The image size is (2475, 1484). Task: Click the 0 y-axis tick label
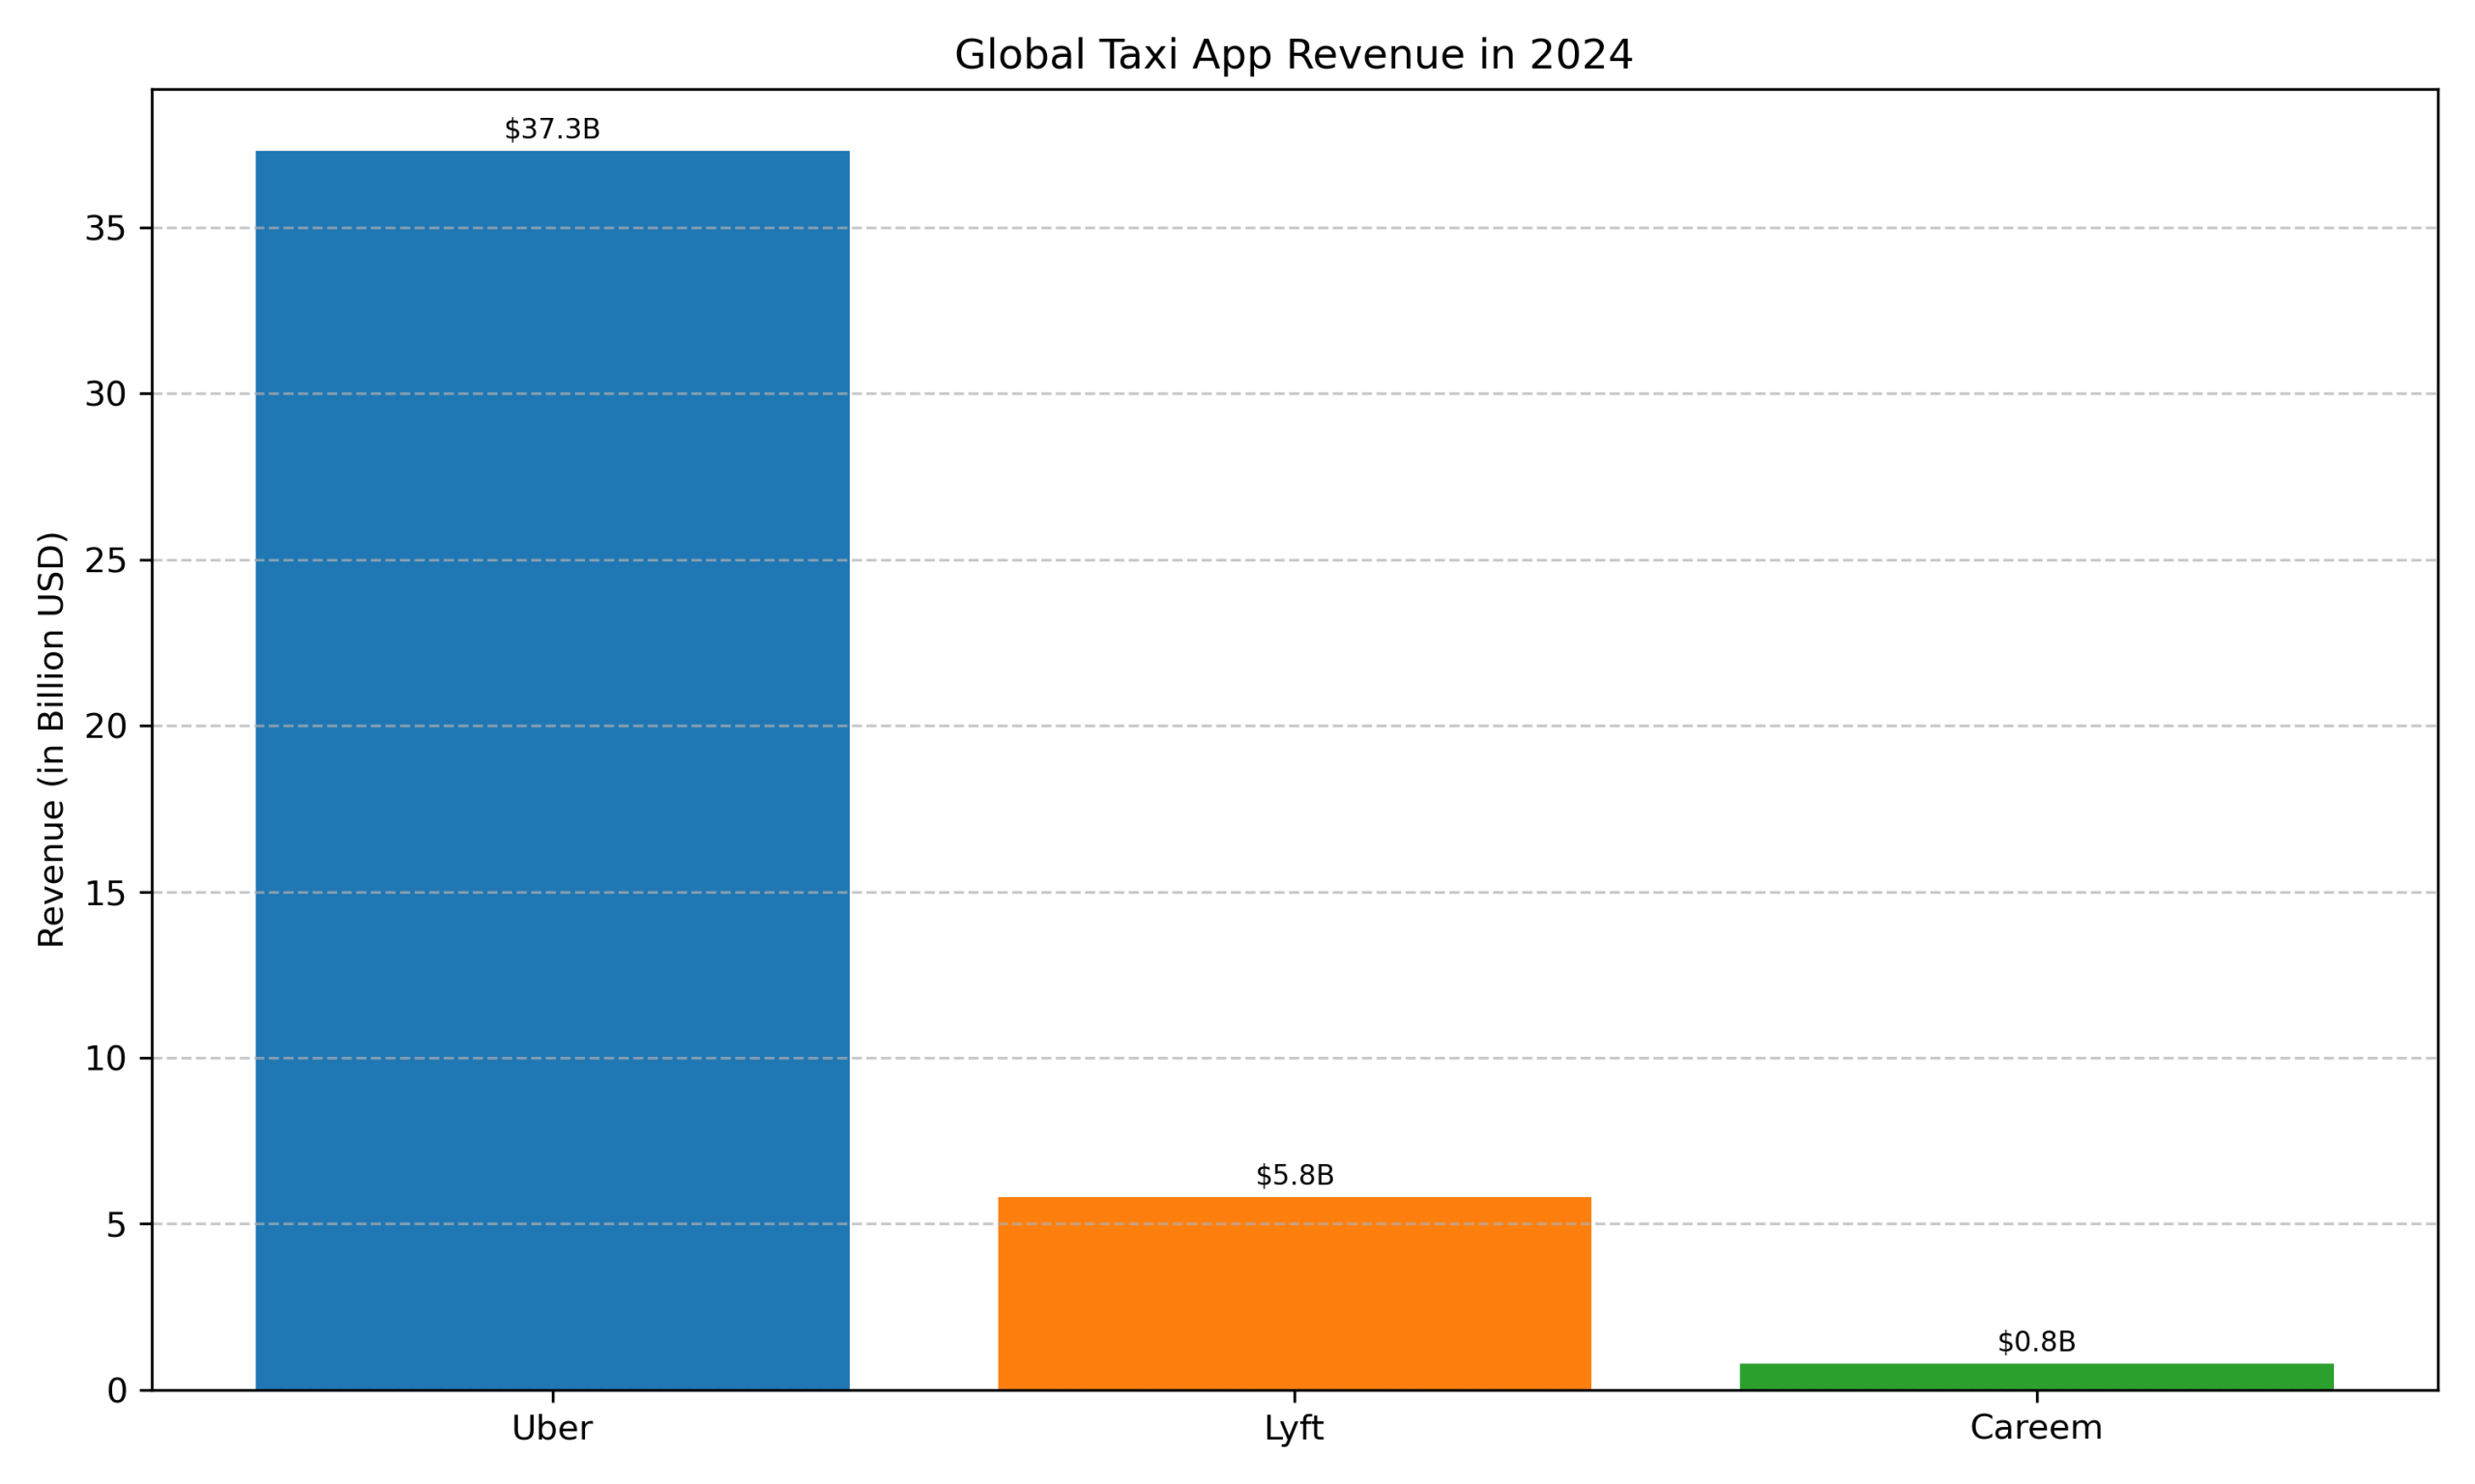pyautogui.click(x=116, y=1391)
